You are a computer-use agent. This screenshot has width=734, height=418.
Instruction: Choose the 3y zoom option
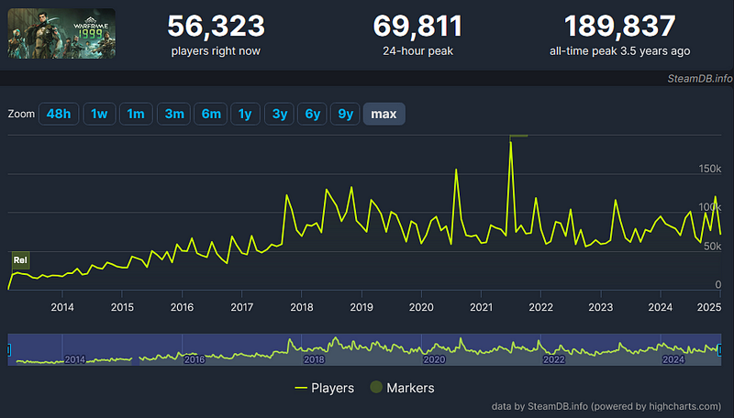(280, 114)
